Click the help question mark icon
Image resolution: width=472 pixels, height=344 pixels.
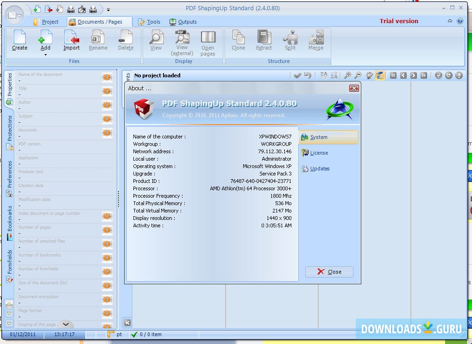coord(459,21)
